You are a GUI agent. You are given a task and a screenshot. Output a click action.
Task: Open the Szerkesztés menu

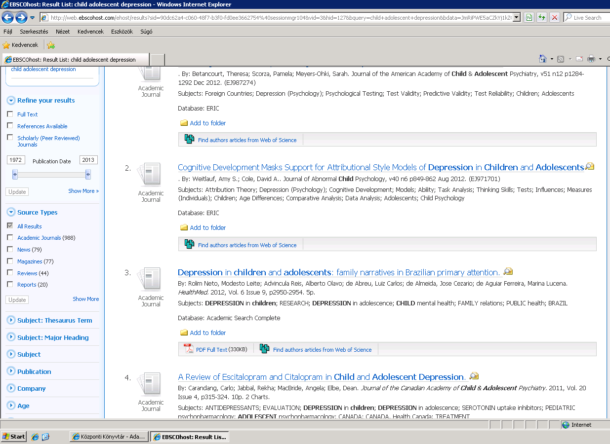click(x=34, y=32)
